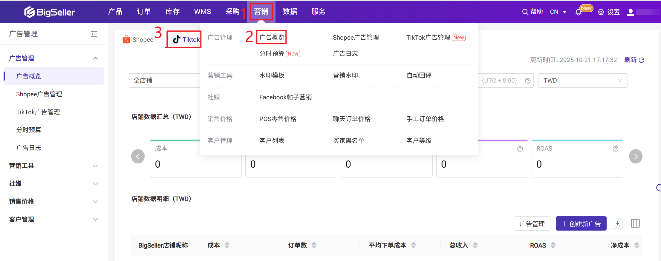Sort table by 成本 column
Screen dimensions: 661x261
tap(227, 245)
